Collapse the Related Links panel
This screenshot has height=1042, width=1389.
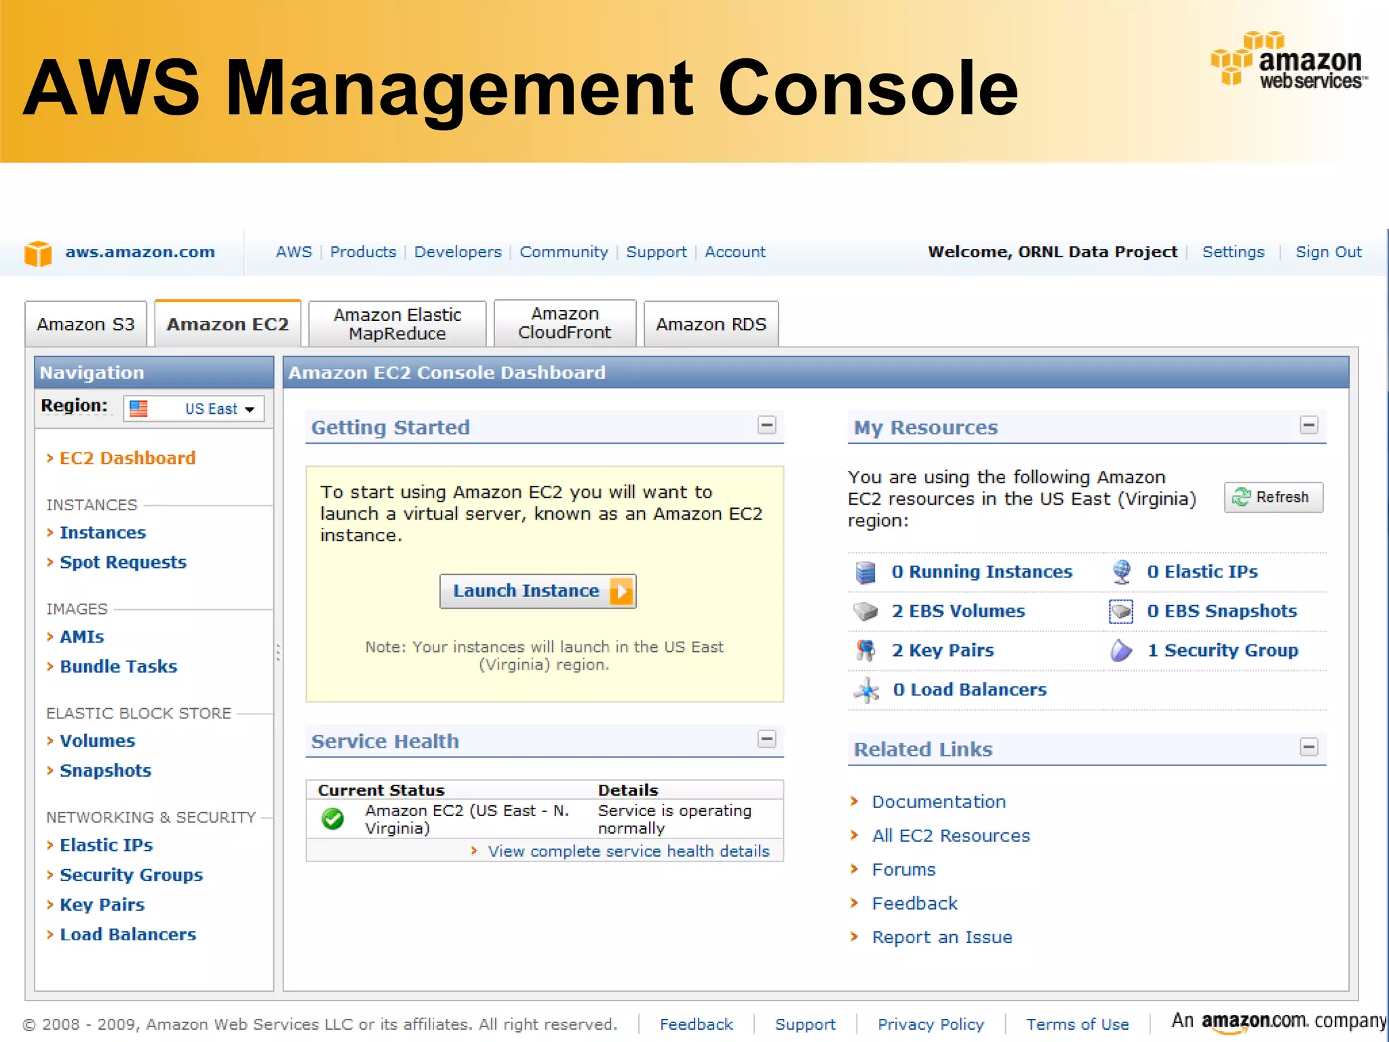pos(1308,747)
